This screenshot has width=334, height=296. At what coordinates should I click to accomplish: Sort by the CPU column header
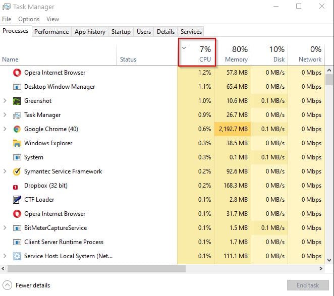point(197,52)
